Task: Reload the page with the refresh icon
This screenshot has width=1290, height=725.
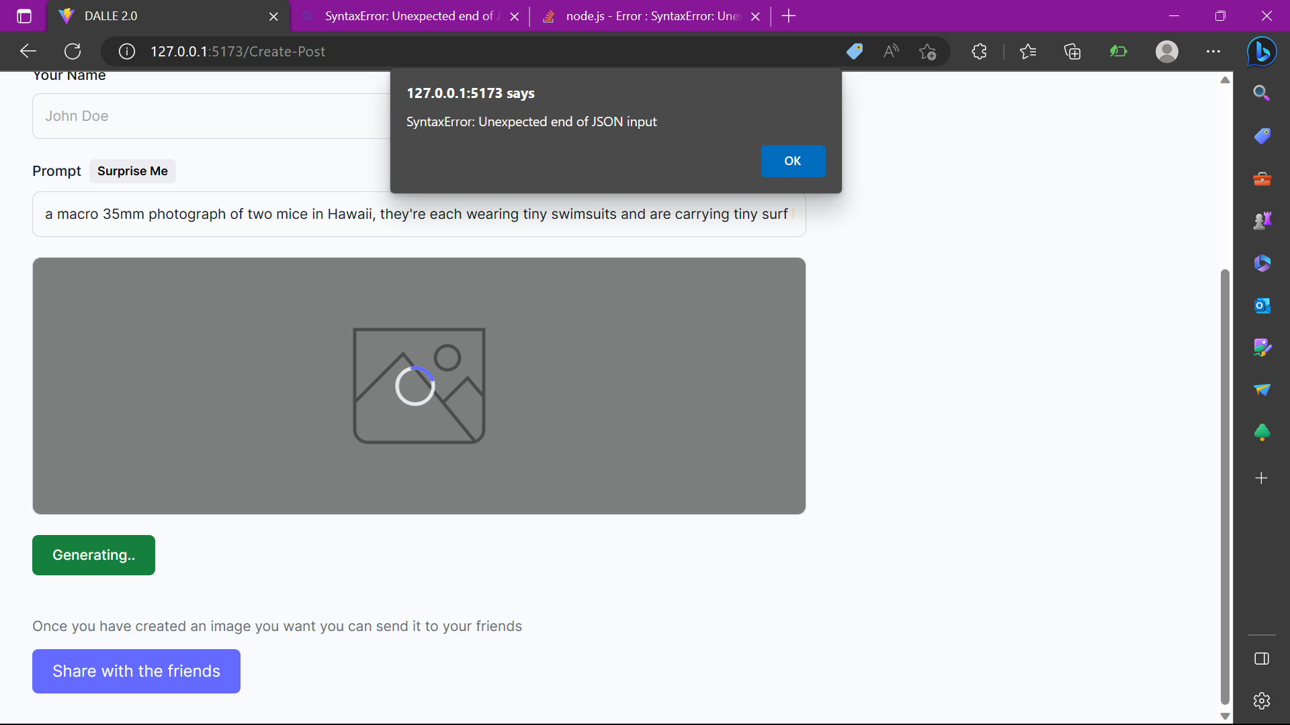Action: [x=73, y=52]
